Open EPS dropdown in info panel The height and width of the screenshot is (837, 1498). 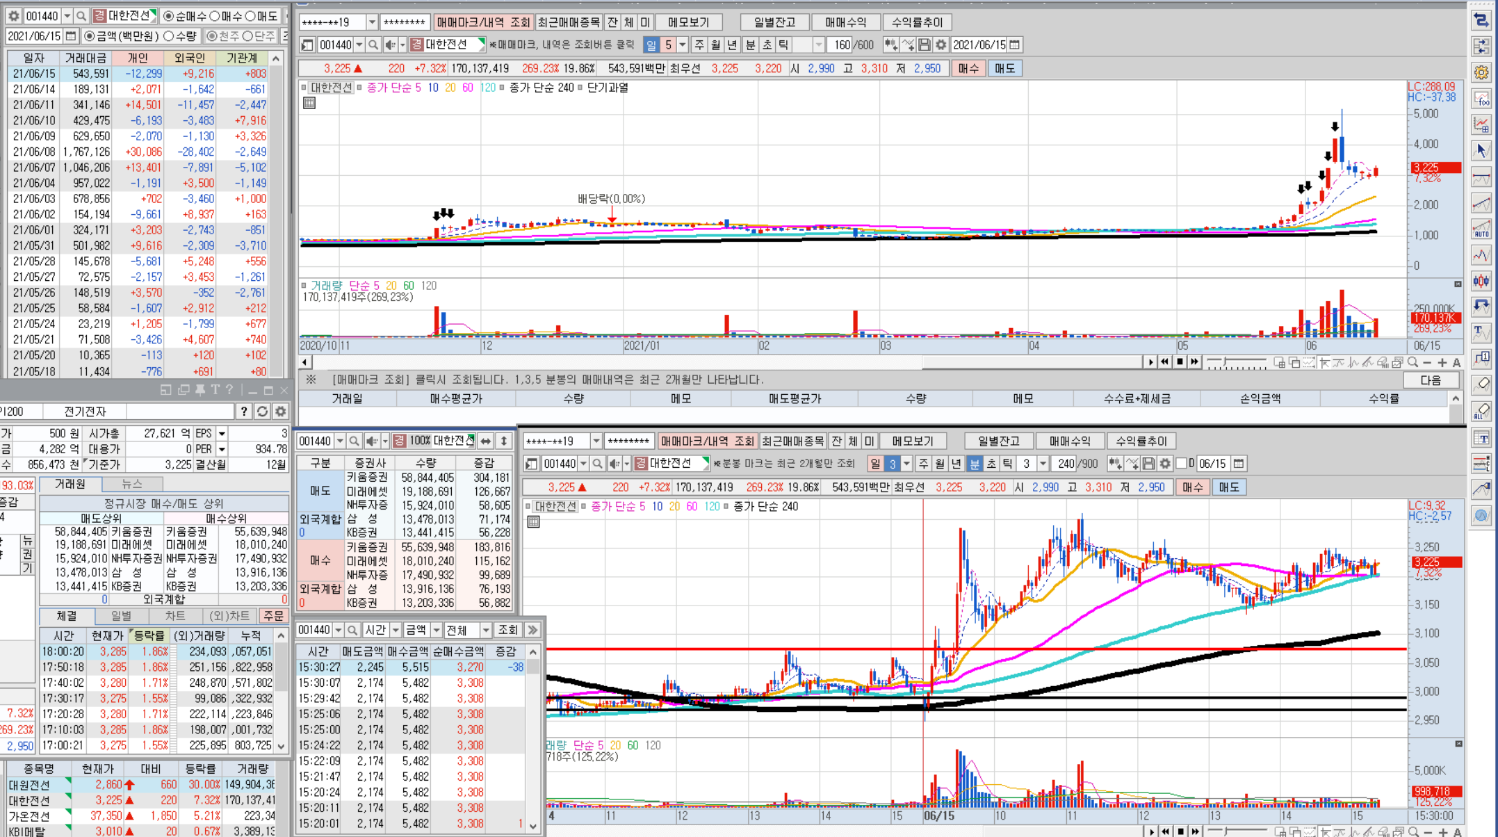click(222, 433)
